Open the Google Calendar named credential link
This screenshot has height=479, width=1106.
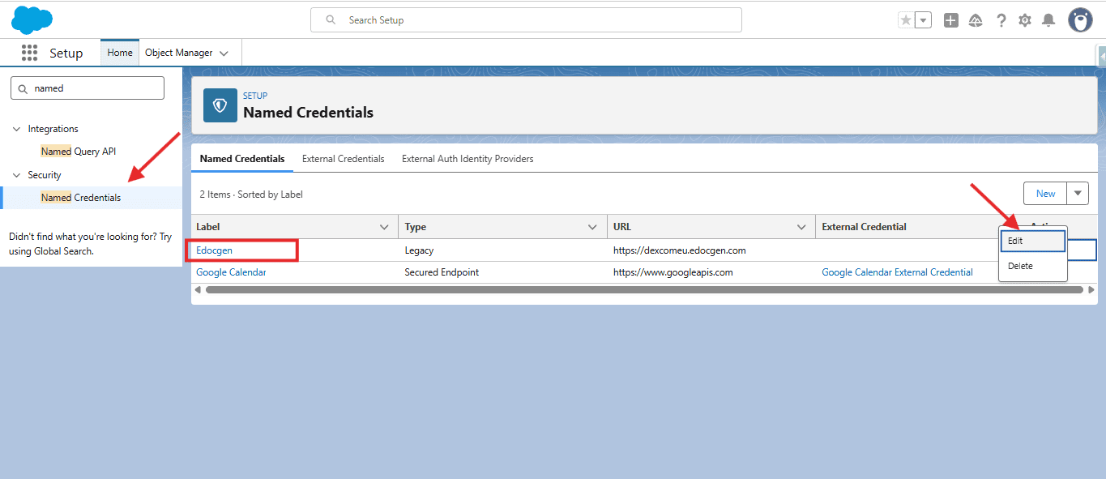click(231, 272)
